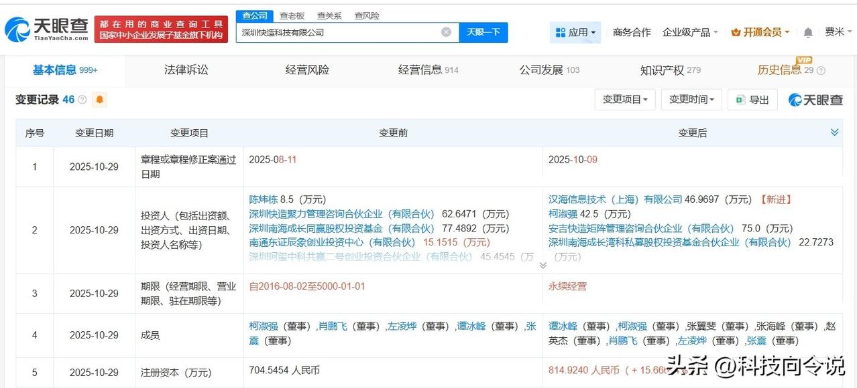
Task: Click the 天眼查 watermark logo near 导出
Action: coord(815,100)
